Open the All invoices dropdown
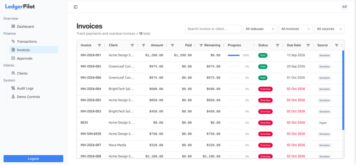Image resolution: width=356 pixels, height=165 pixels. (x=295, y=29)
